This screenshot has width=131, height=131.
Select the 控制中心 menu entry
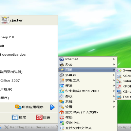point(88,123)
